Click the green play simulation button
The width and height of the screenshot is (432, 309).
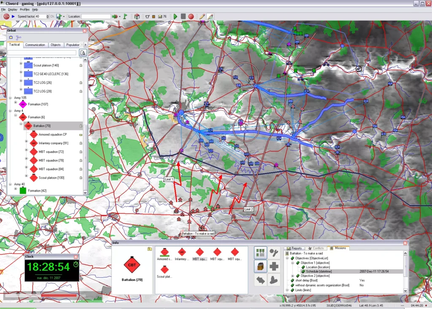point(175,16)
